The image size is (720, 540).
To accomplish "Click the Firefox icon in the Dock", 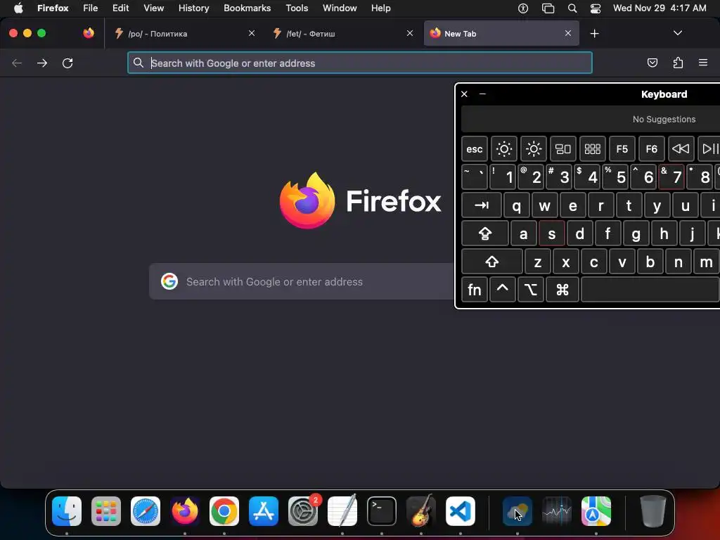I will (x=185, y=511).
